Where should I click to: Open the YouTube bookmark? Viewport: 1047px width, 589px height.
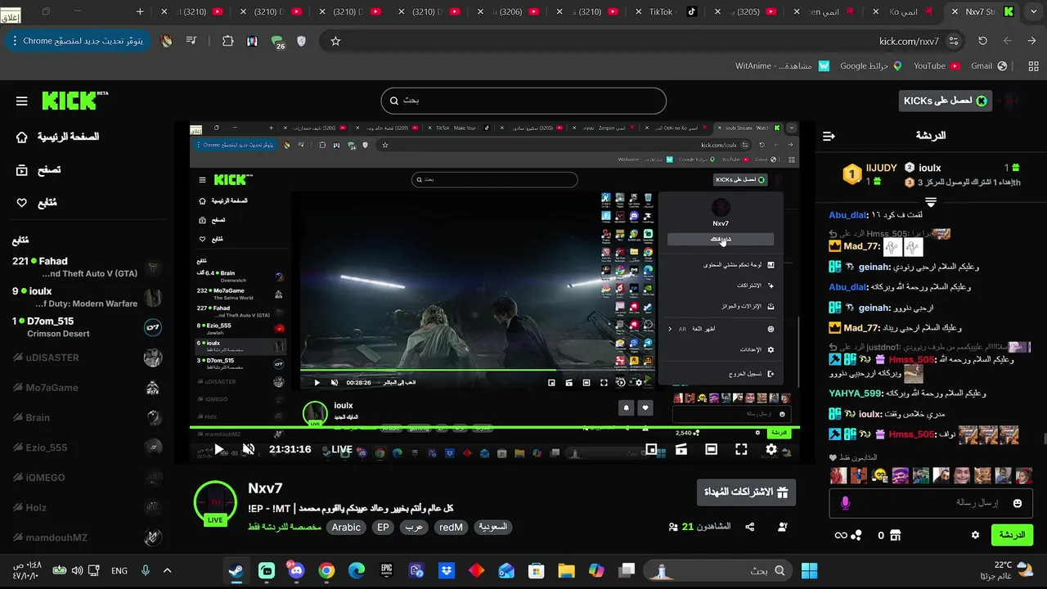pyautogui.click(x=936, y=65)
